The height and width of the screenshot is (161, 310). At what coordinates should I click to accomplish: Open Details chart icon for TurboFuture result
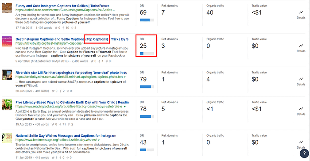pos(301,12)
